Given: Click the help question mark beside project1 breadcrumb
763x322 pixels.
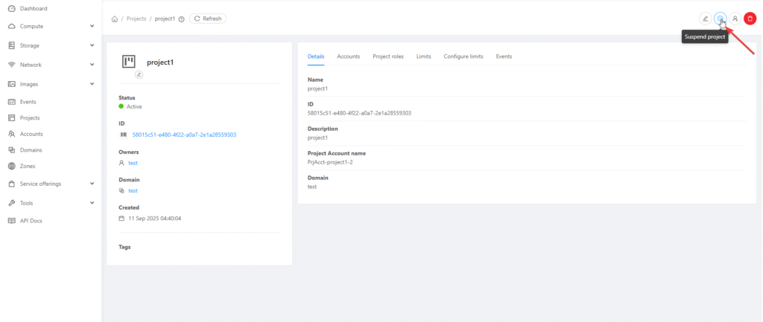Looking at the screenshot, I should coord(181,19).
